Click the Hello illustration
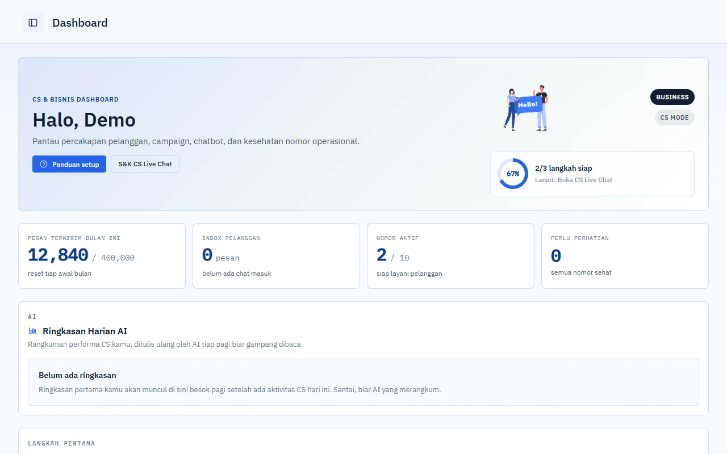Screen dimensions: 727x454 point(526,108)
